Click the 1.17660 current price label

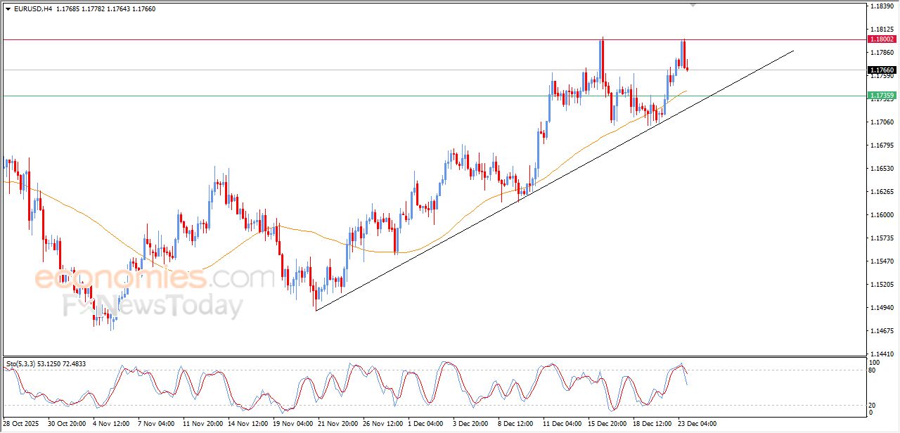point(881,70)
